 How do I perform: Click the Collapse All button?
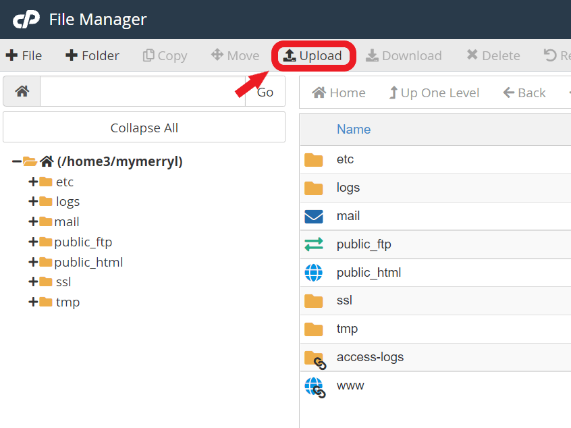(x=144, y=128)
